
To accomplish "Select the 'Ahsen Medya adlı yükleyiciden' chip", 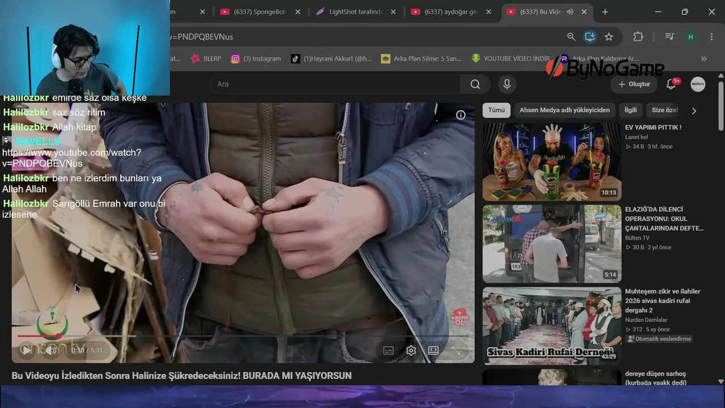I will click(x=565, y=110).
